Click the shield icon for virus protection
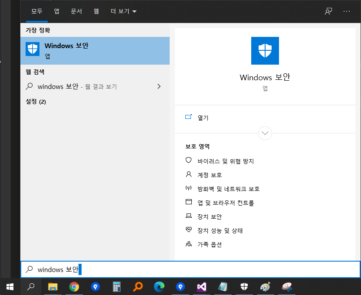This screenshot has width=361, height=295. [189, 160]
